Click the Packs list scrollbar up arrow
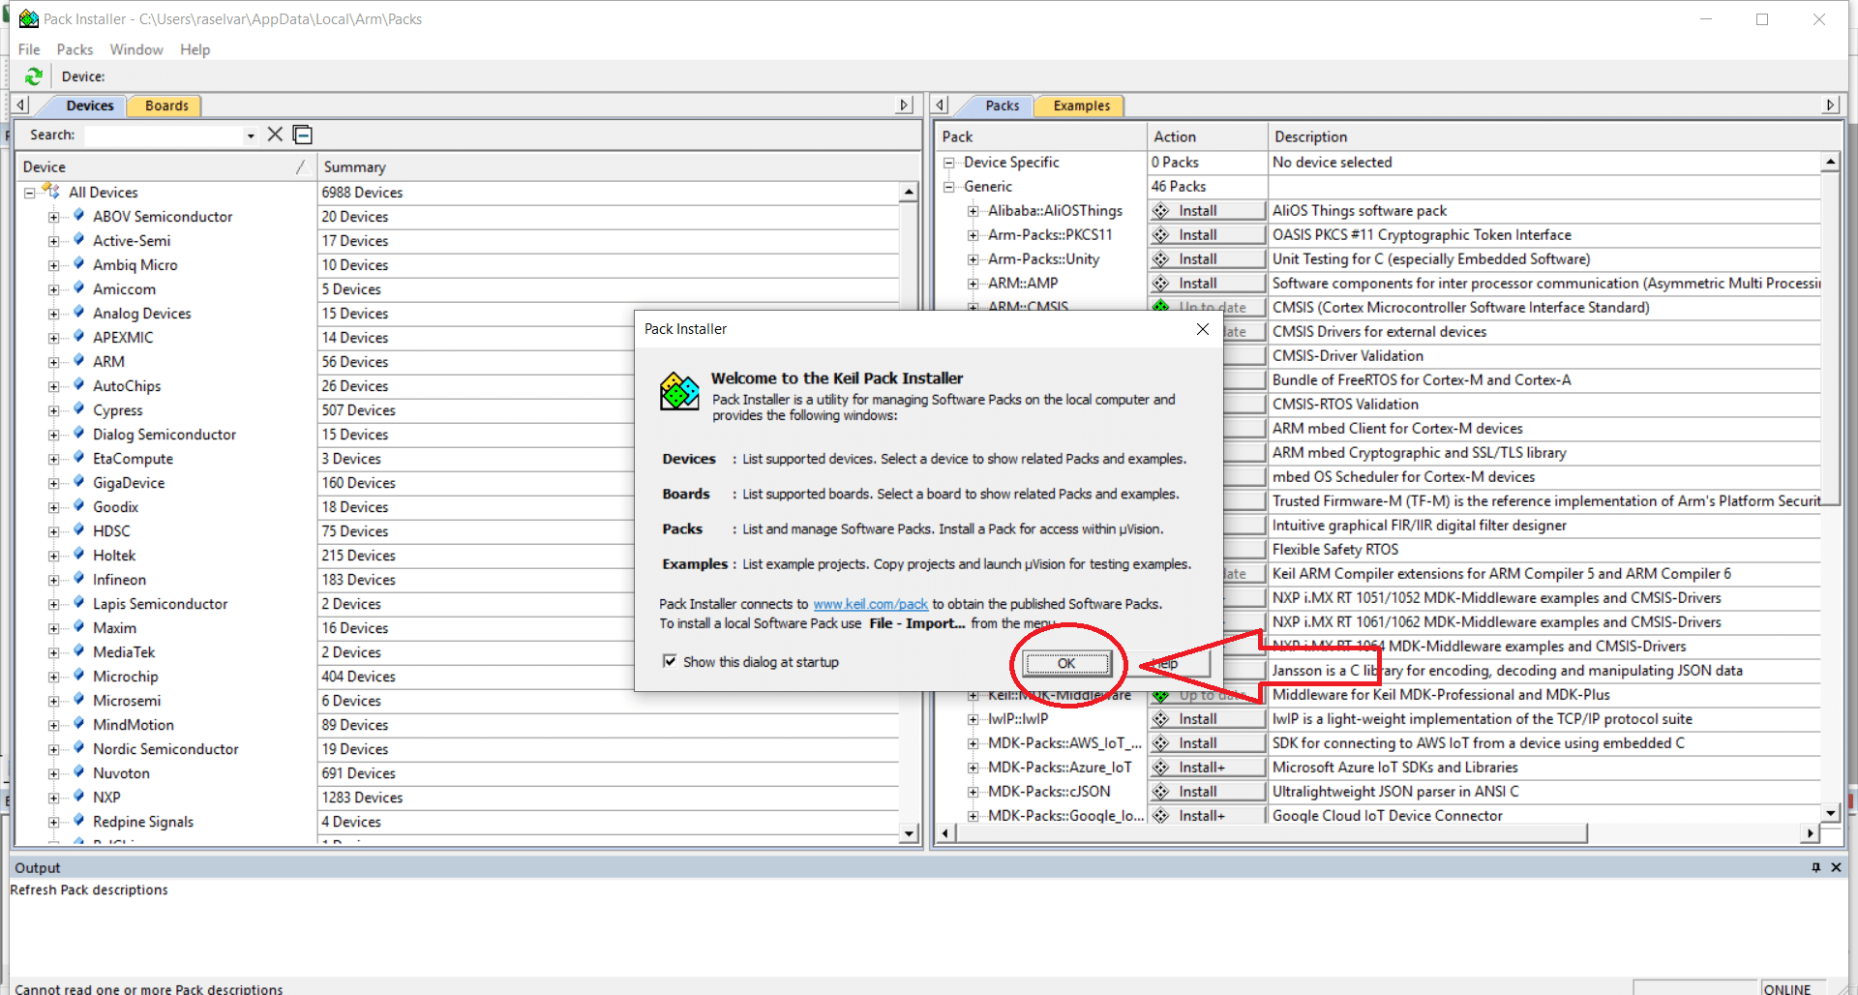Image resolution: width=1858 pixels, height=995 pixels. point(1830,162)
